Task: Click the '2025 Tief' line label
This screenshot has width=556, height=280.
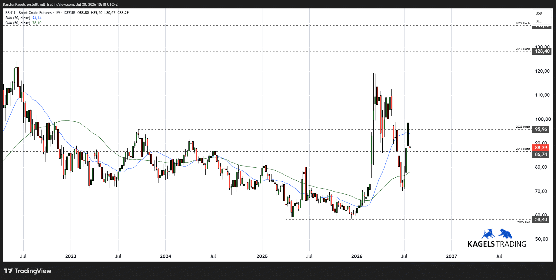Action: pos(524,222)
